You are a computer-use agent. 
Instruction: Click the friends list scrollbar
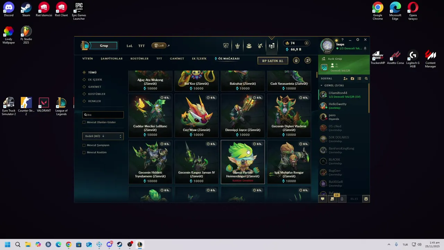[x=369, y=98]
